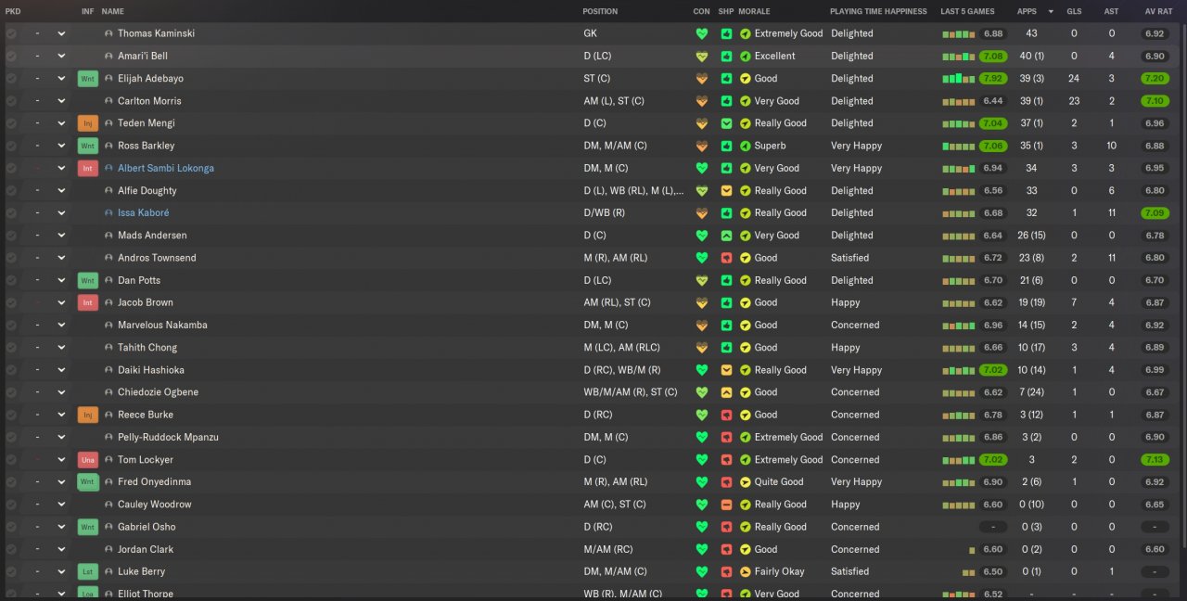
Task: Click Amari'i Bell's match sharpness icon
Action: [x=727, y=56]
